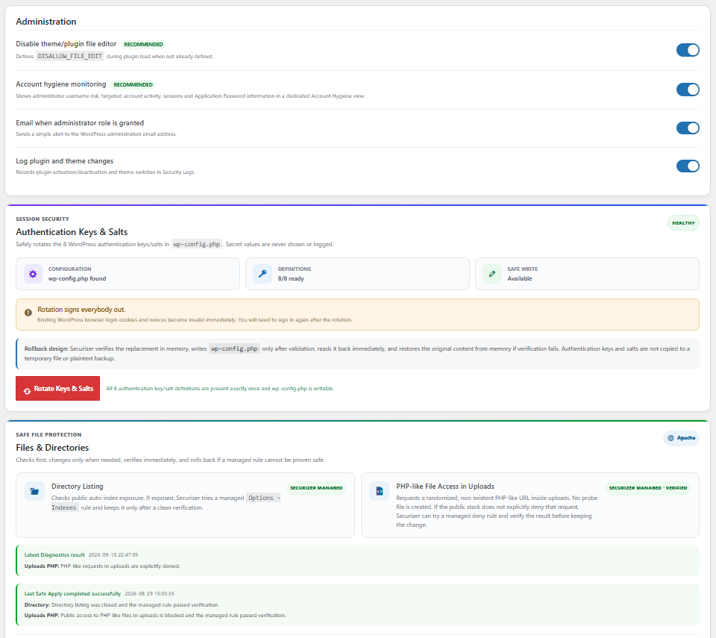Click the SAFE FILE PROTECTION label
Image resolution: width=716 pixels, height=638 pixels.
tap(49, 434)
